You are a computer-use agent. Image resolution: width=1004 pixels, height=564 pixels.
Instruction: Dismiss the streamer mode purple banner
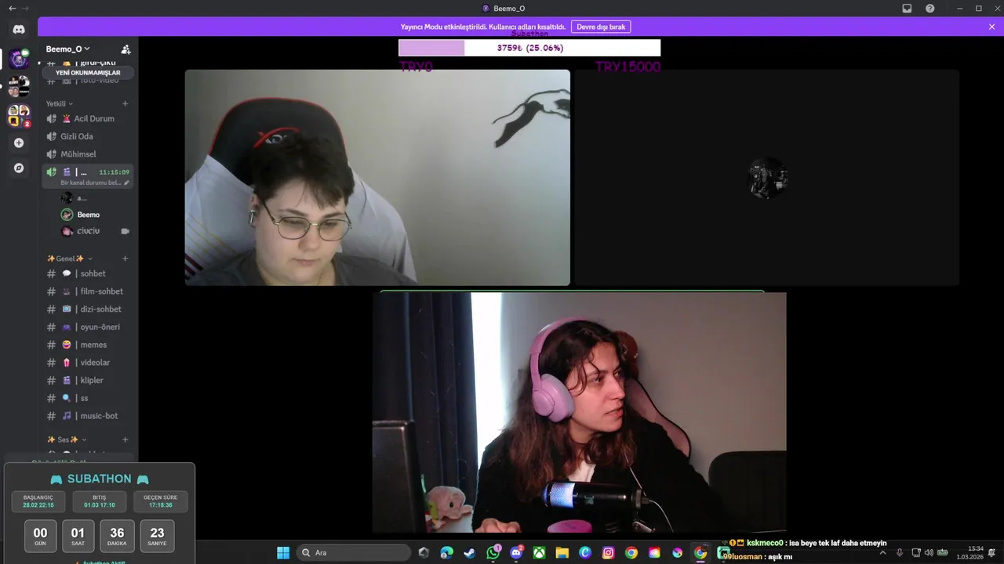[x=991, y=27]
